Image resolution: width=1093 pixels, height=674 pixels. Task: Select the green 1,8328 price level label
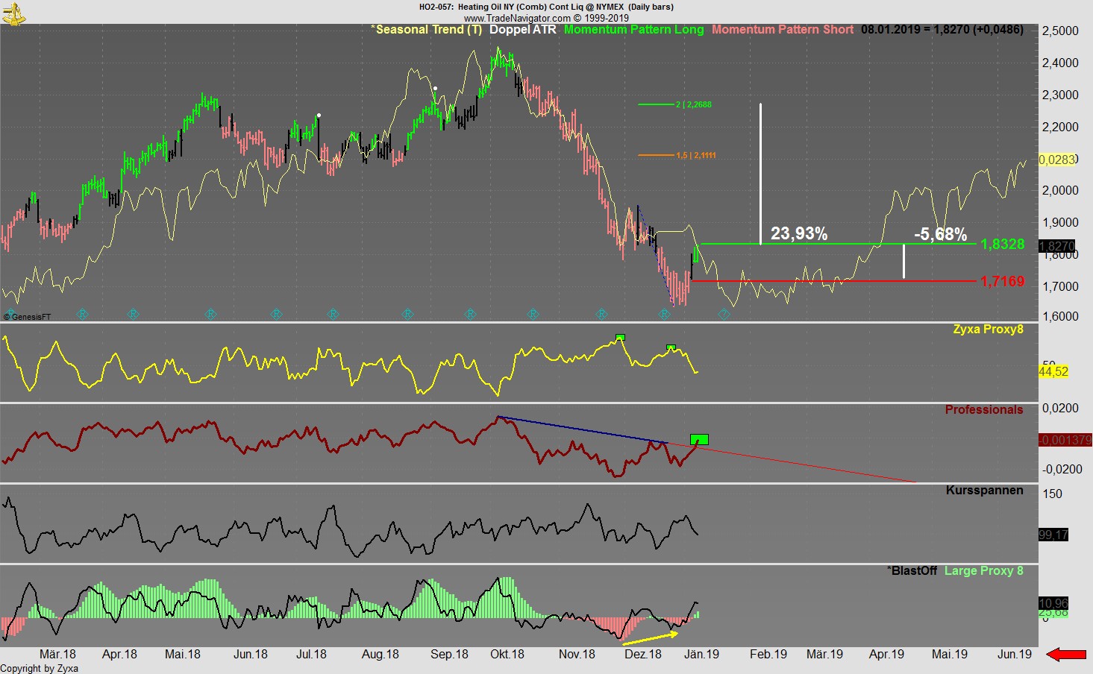[1002, 245]
